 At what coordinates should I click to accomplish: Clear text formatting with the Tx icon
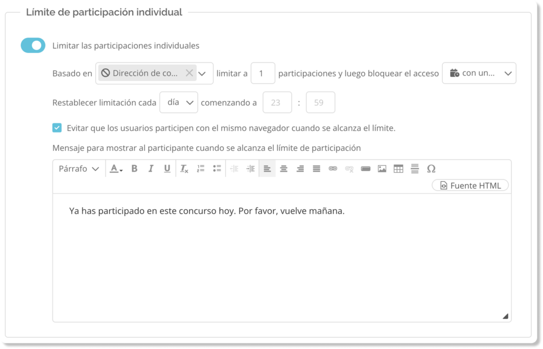pos(184,168)
